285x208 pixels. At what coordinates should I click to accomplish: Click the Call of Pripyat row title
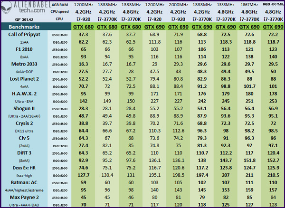(x=24, y=35)
